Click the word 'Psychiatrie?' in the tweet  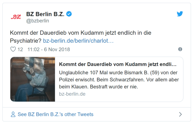pos(25,41)
